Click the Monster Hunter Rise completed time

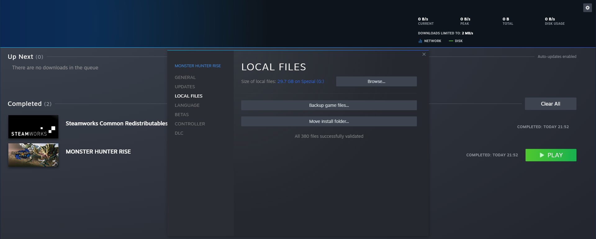[x=492, y=155]
